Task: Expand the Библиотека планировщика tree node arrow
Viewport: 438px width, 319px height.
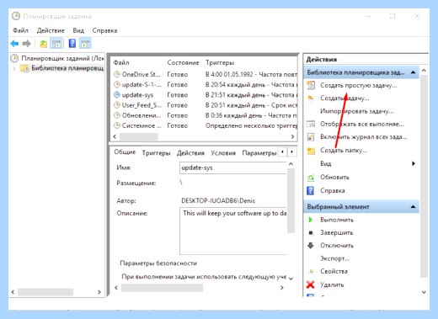Action: coord(14,68)
